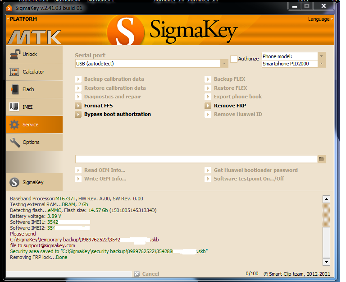
Task: Click the Format FFS arrow icon
Action: 78,106
